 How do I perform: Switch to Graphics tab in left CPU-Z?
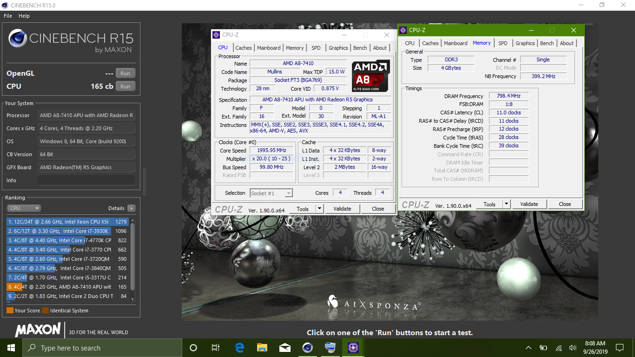click(x=338, y=48)
